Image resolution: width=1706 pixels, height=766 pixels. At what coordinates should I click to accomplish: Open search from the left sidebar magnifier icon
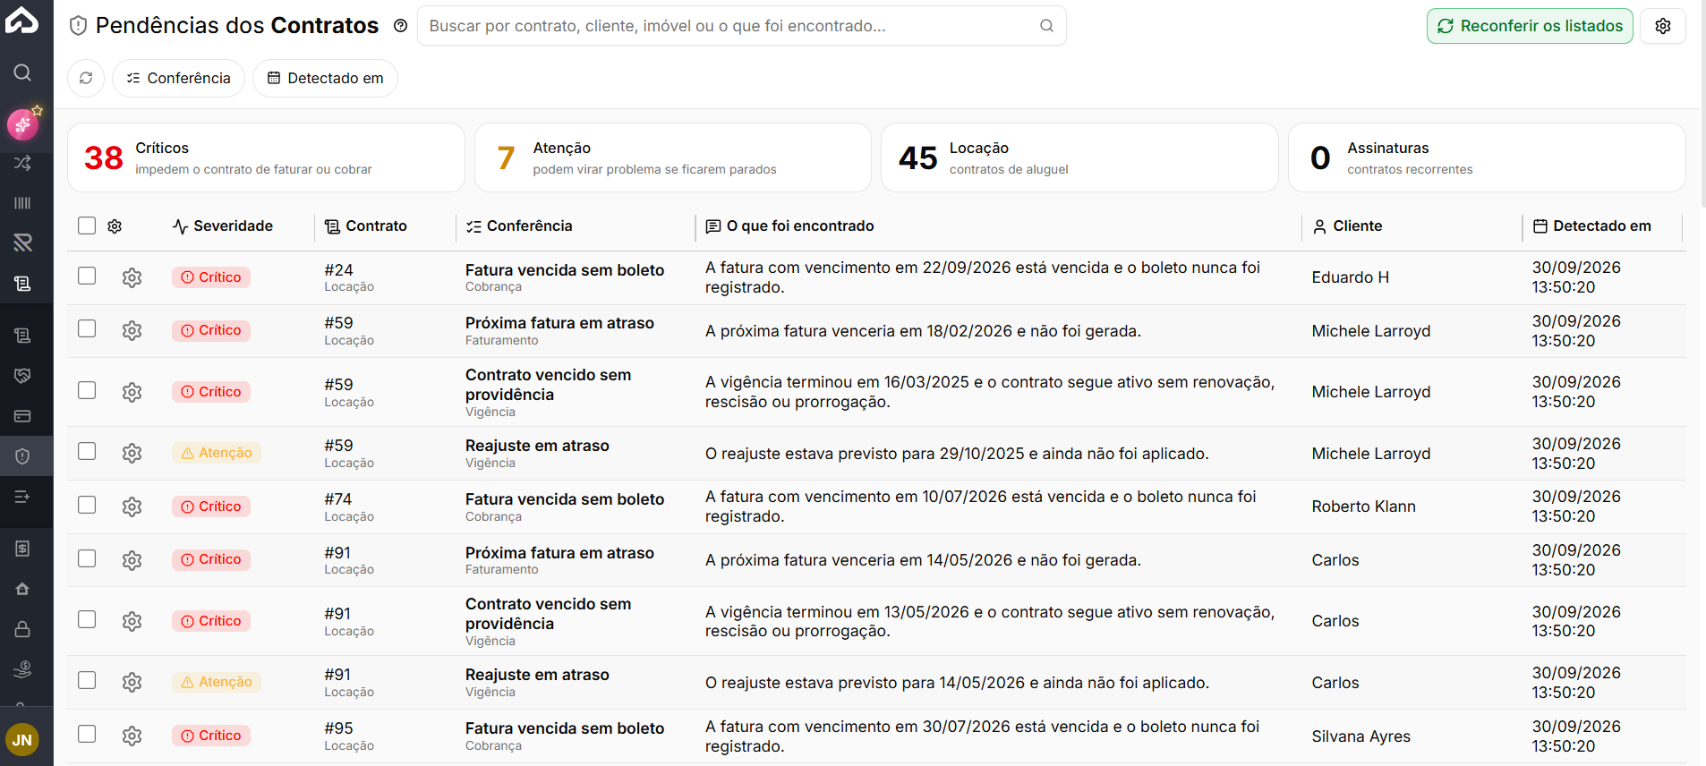[x=22, y=72]
